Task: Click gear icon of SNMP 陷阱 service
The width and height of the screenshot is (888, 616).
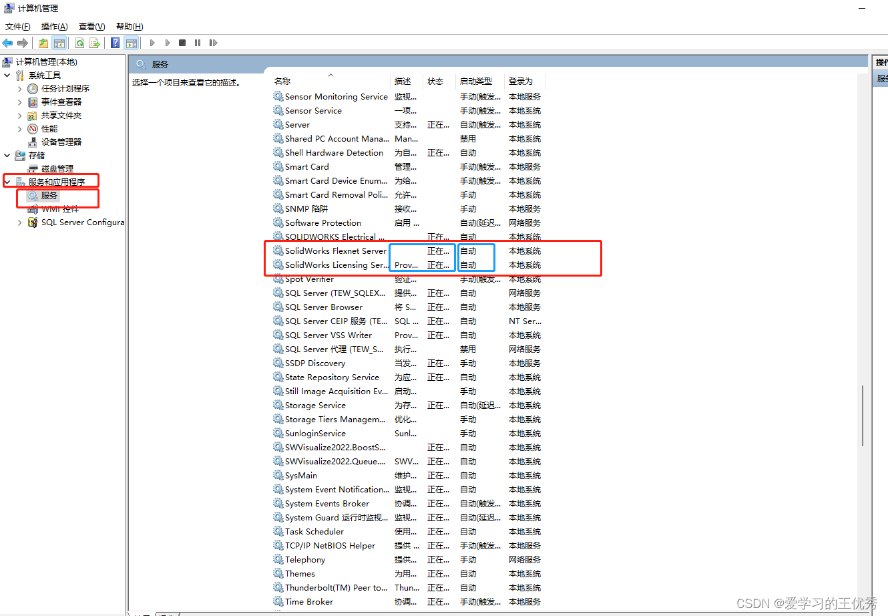Action: [x=278, y=208]
